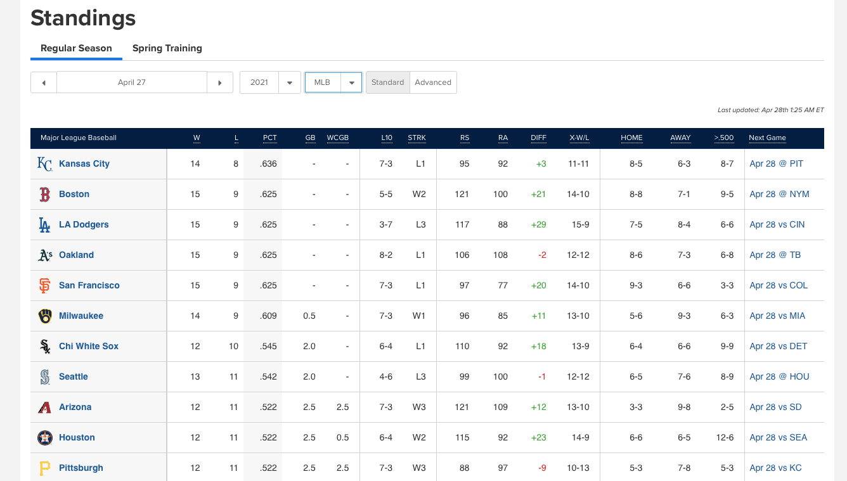
Task: Sort standings by W column header
Action: click(x=197, y=138)
